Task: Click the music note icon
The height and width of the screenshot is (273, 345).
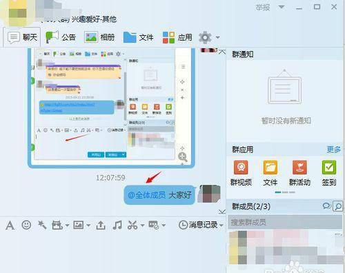Action: [117, 225]
